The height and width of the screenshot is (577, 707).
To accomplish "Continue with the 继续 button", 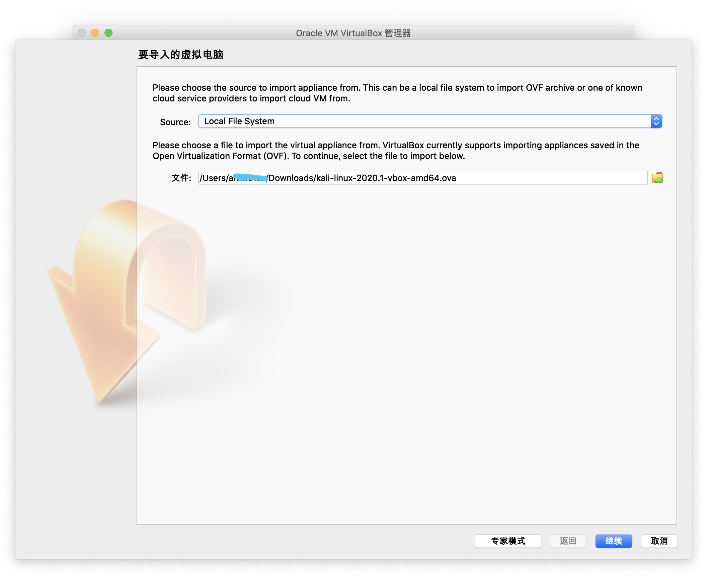I will (614, 541).
